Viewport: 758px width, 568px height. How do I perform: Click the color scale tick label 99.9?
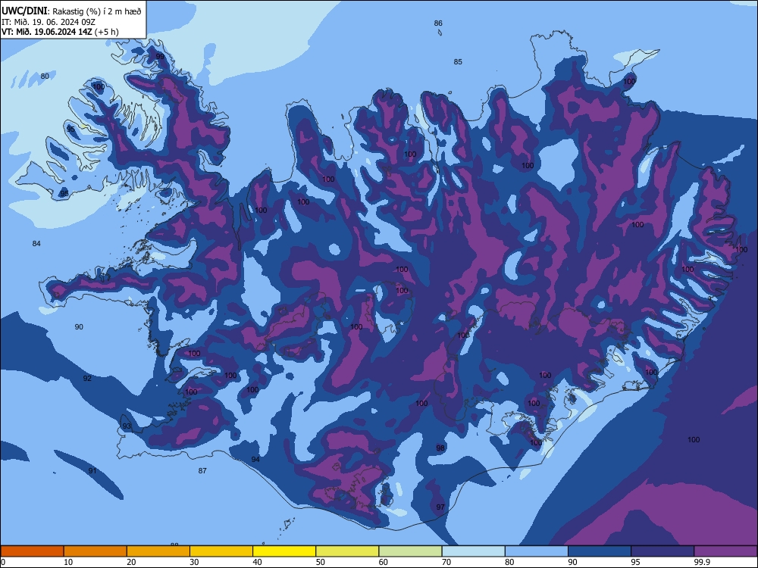pyautogui.click(x=702, y=562)
